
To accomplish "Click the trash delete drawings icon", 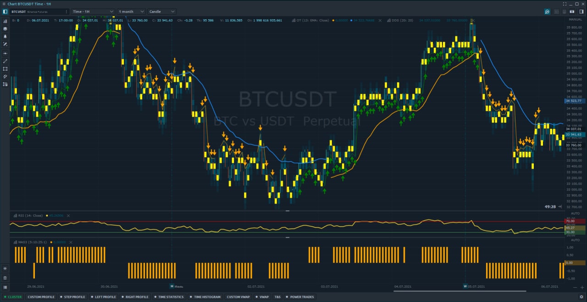I will tap(5, 278).
